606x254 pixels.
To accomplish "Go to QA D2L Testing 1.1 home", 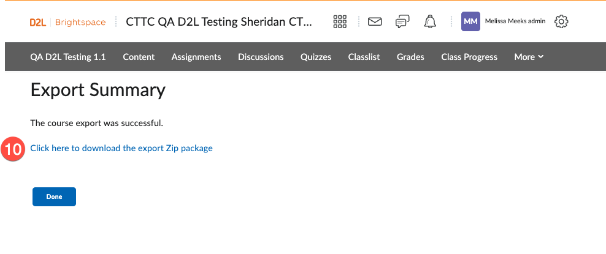I will pos(67,57).
